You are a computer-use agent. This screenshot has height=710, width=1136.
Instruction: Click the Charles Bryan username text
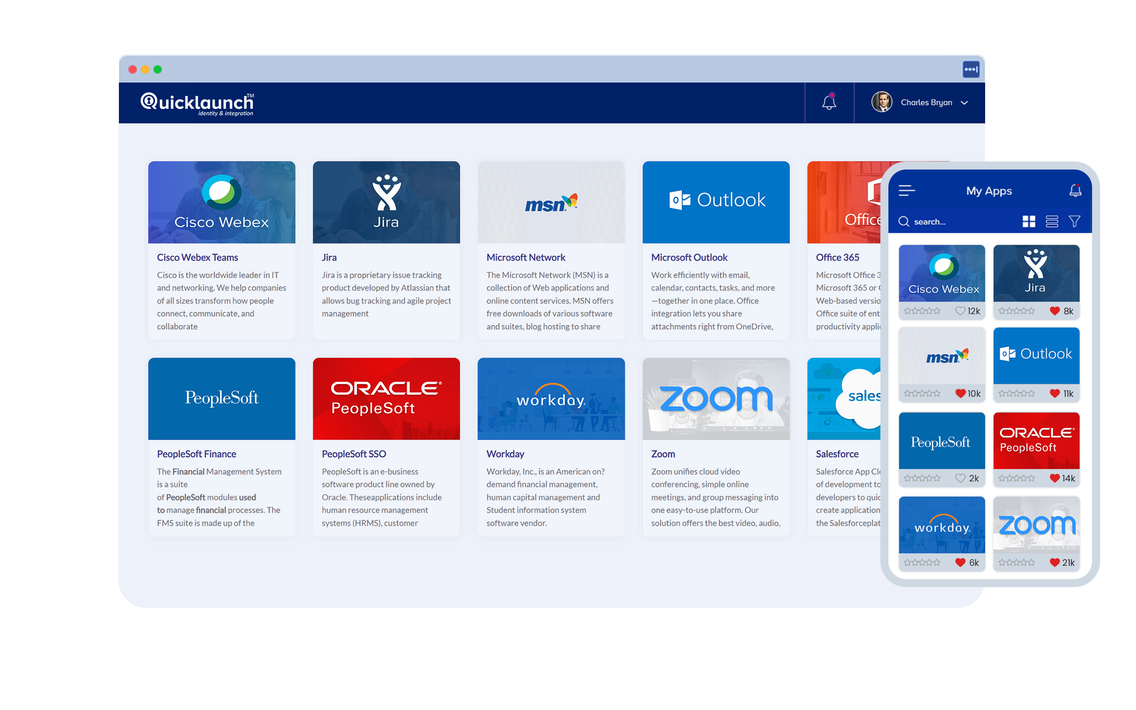(926, 103)
